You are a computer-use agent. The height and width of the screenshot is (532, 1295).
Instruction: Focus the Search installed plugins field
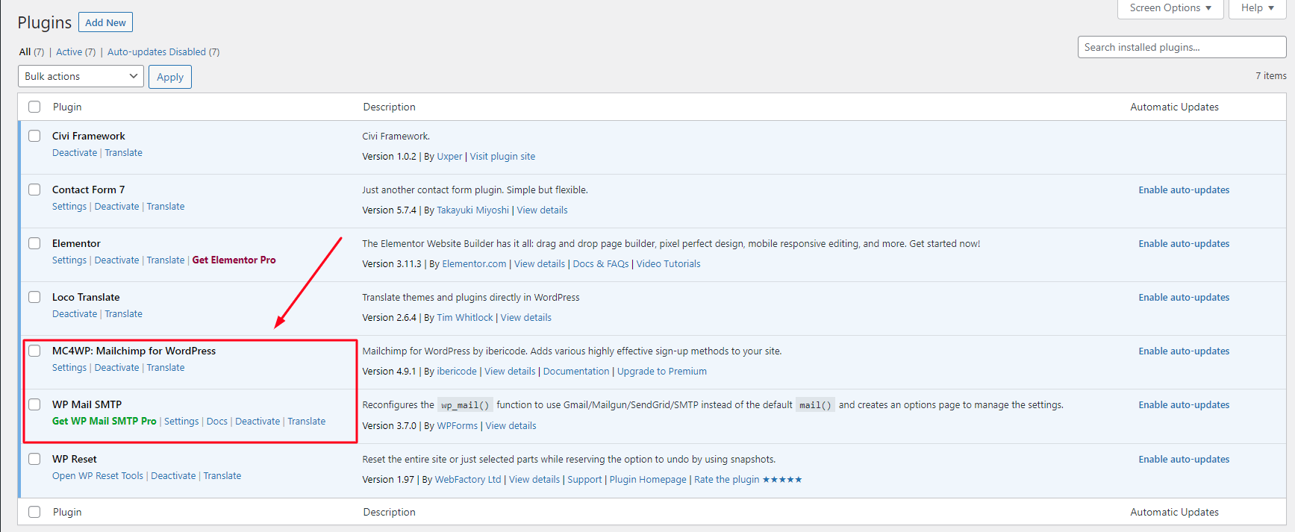[1181, 47]
